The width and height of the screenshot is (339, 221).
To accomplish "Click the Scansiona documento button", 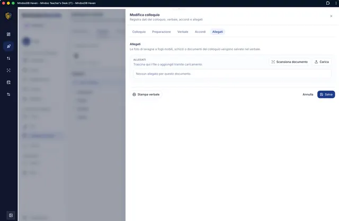I will (290, 62).
